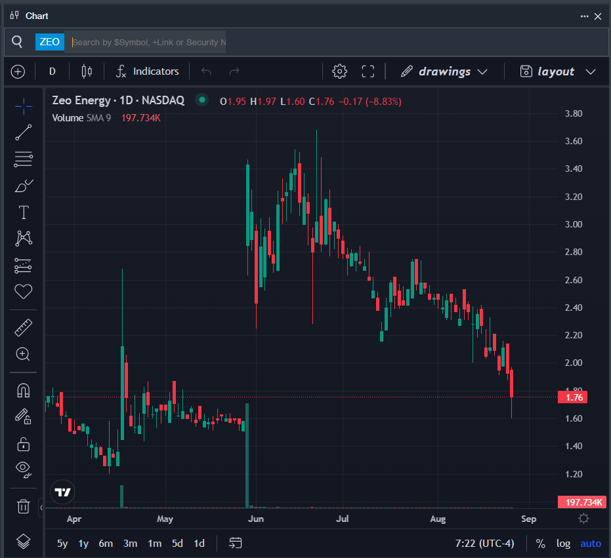611x558 pixels.
Task: Open the Indicators dialog
Action: coord(147,71)
